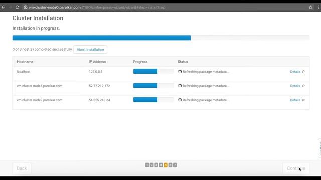Click the Progress column header
Viewport: 321px width, 180px height.
click(140, 62)
